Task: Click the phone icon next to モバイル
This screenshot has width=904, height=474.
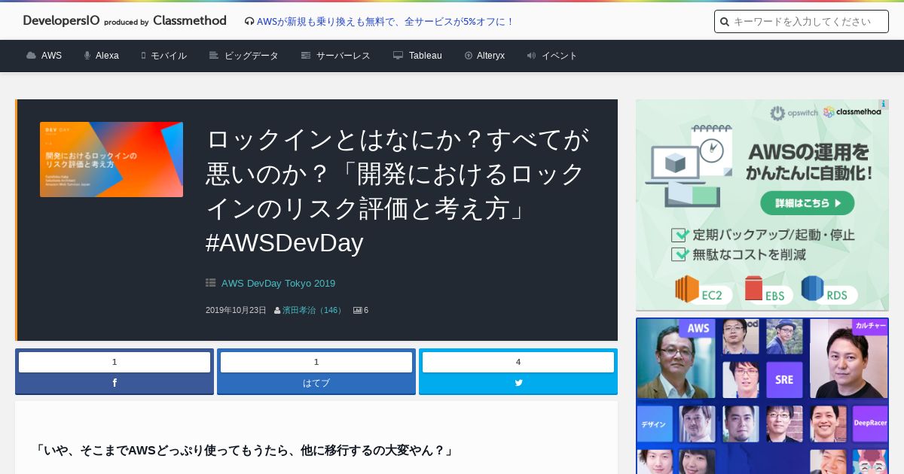Action: coord(143,56)
